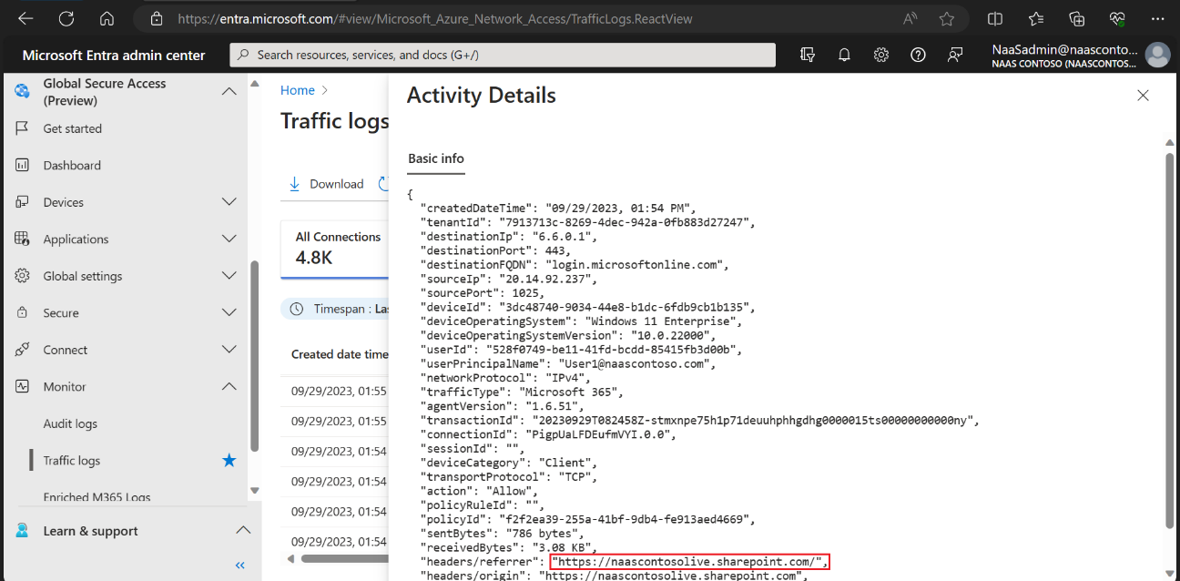Click the Global Secure Access globe icon
1180x581 pixels.
pos(23,91)
